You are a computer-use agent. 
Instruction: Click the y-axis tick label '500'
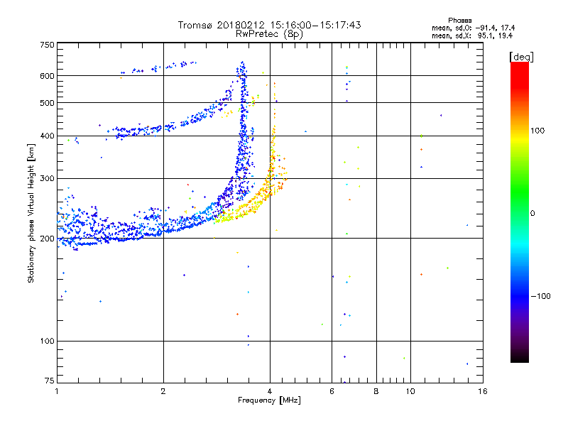point(48,103)
